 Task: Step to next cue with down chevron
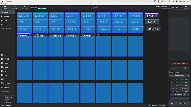pos(184,98)
